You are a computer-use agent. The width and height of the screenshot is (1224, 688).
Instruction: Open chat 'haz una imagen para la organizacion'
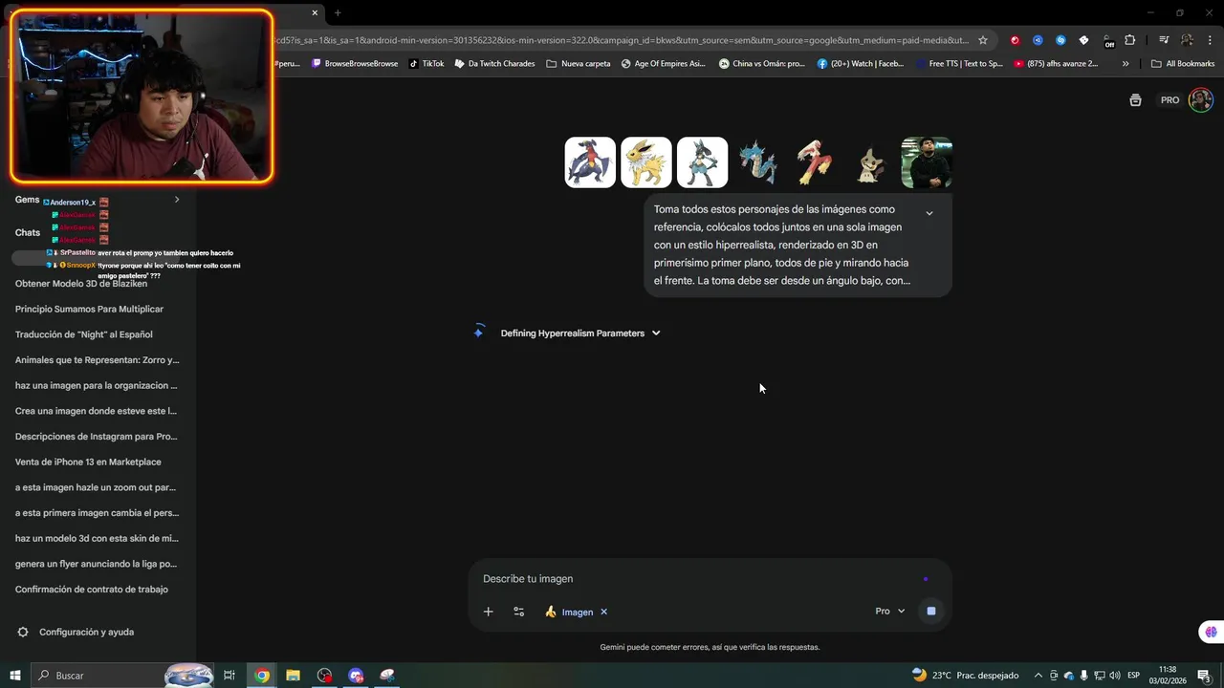coord(96,386)
